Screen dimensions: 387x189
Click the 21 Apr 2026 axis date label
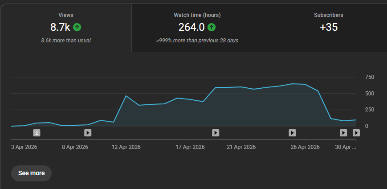pyautogui.click(x=241, y=147)
